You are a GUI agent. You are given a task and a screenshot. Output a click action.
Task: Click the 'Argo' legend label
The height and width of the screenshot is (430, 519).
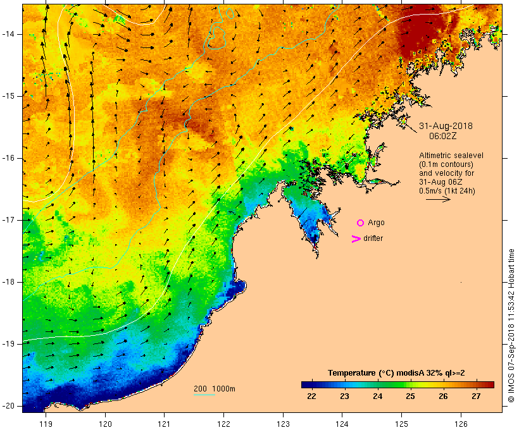[x=377, y=223]
